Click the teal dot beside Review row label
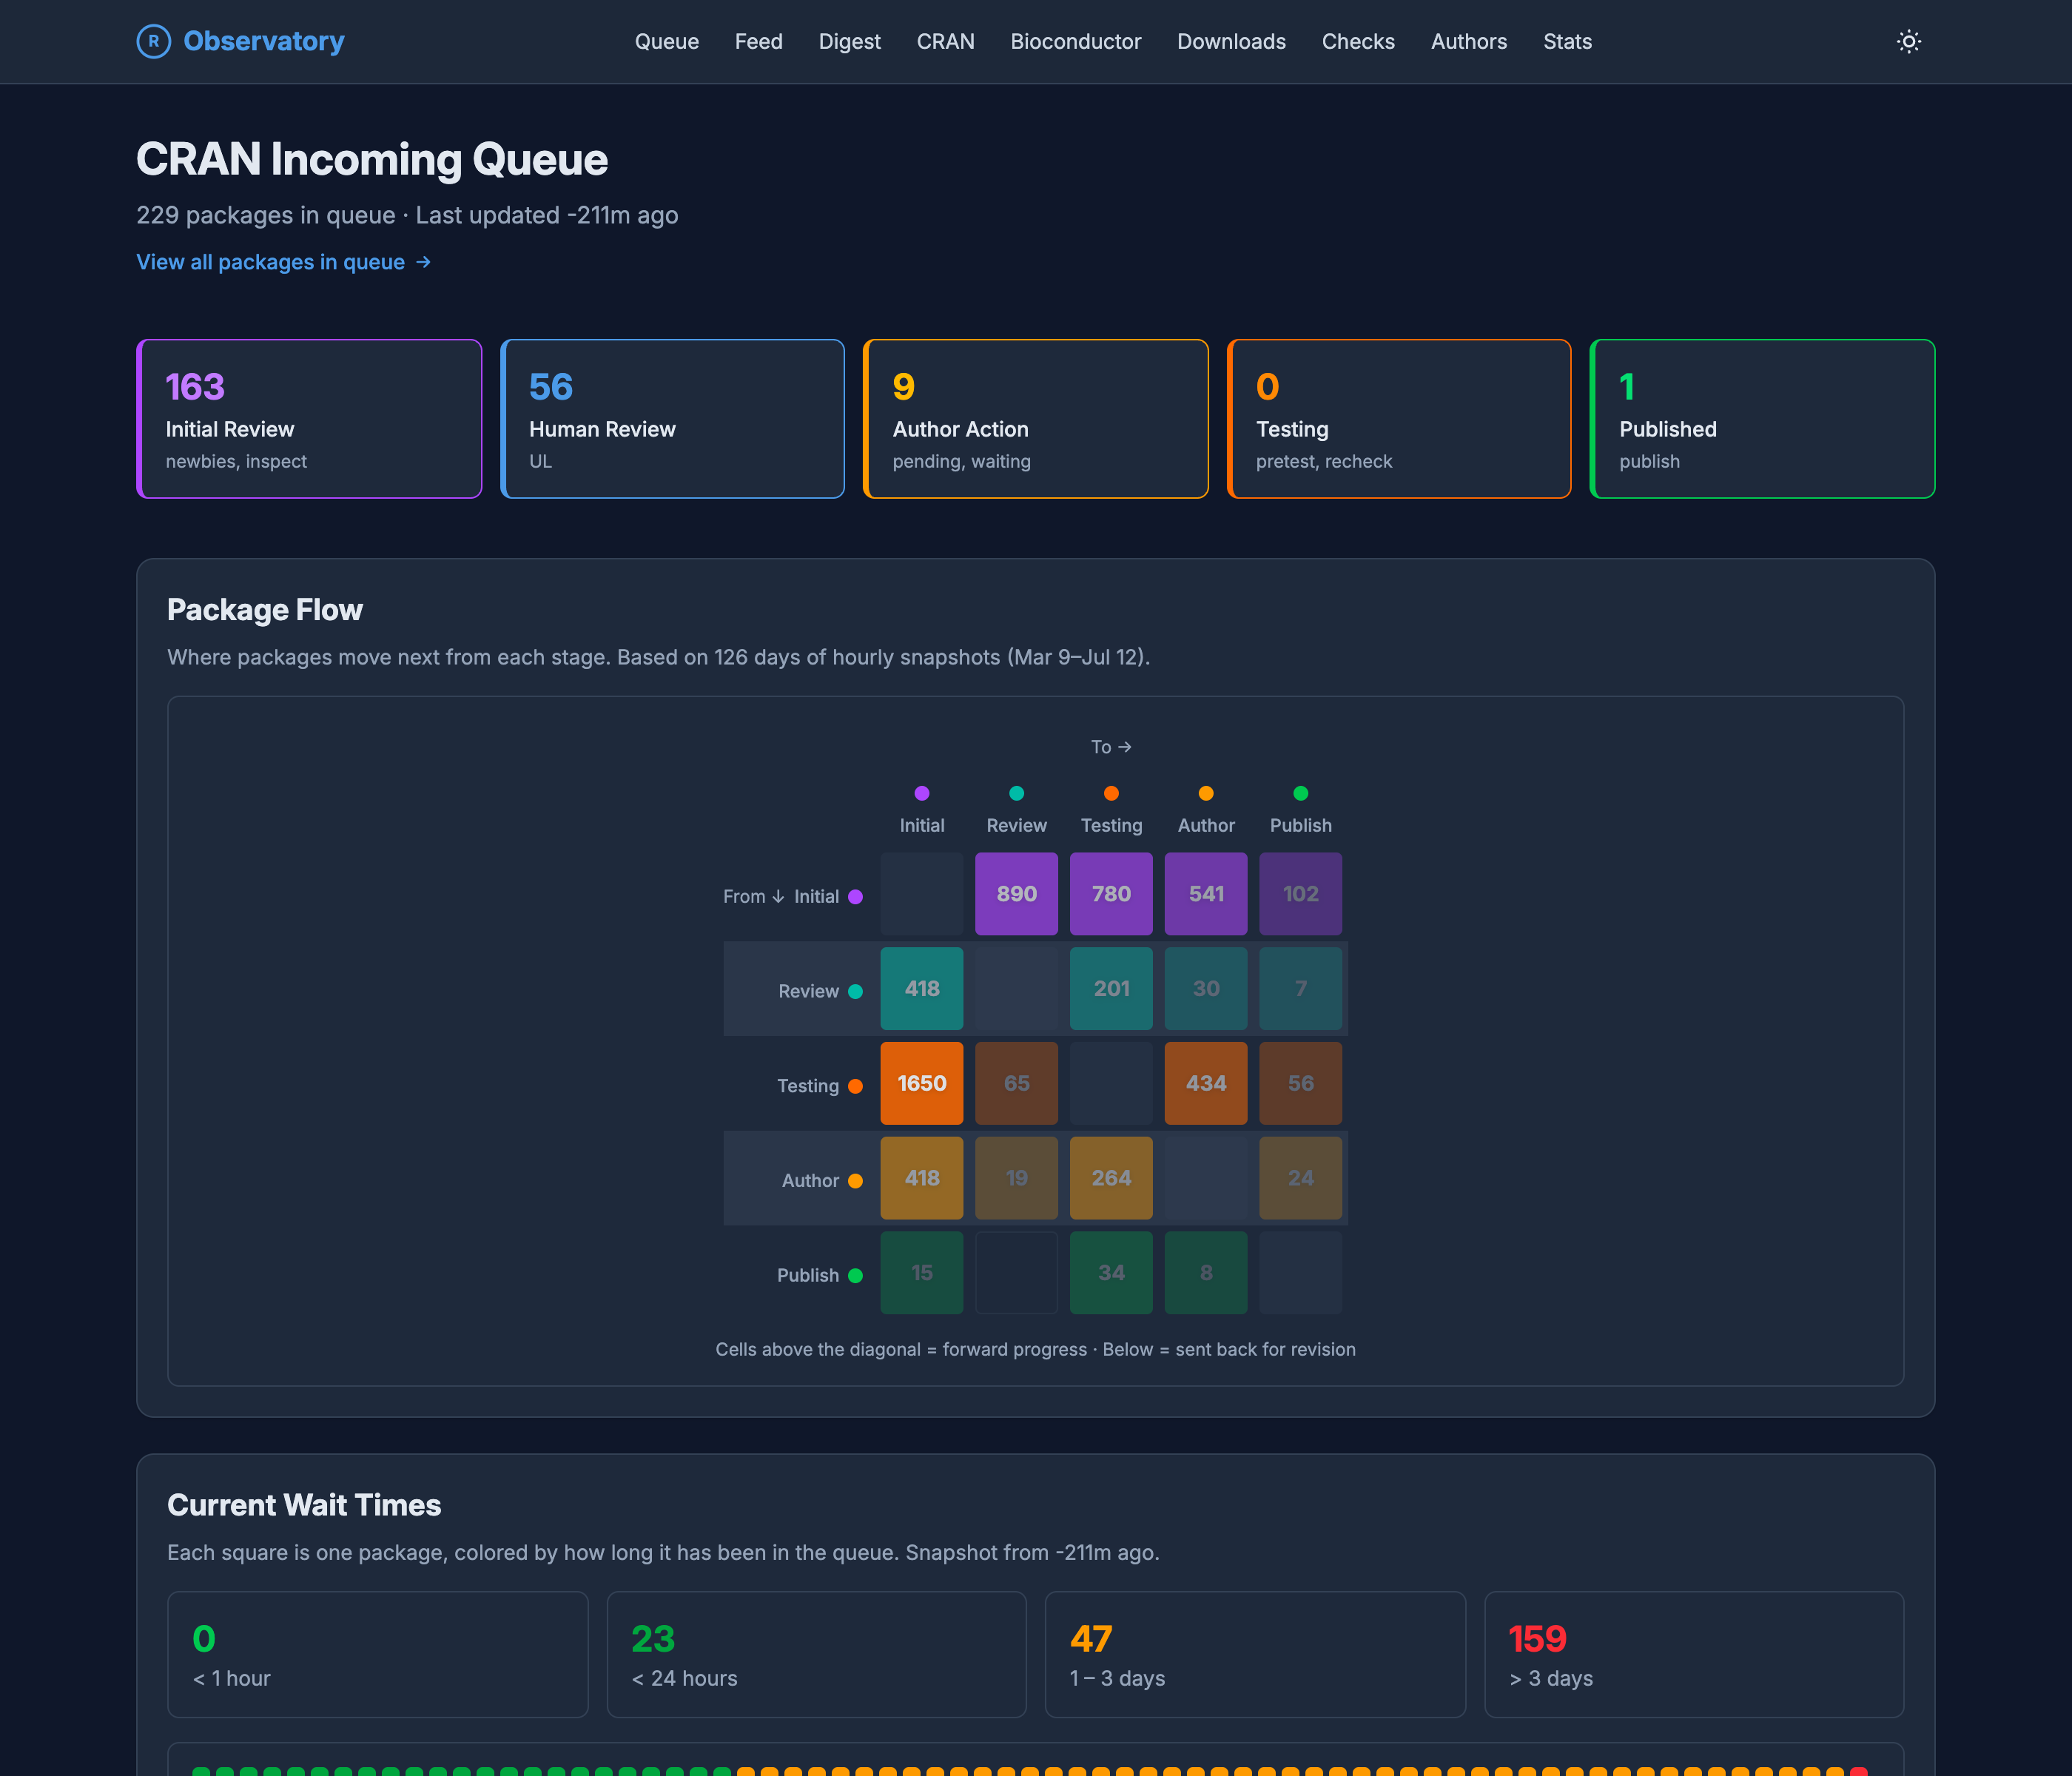2072x1776 pixels. 855,991
